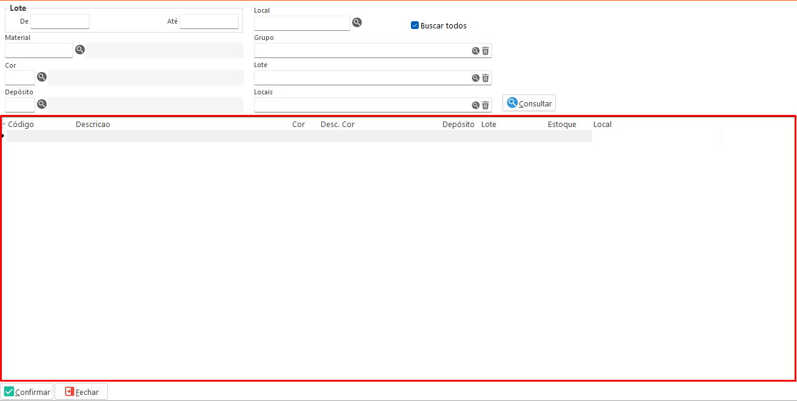This screenshot has width=797, height=401.
Task: Focus the Lote 'De' input field
Action: click(60, 22)
